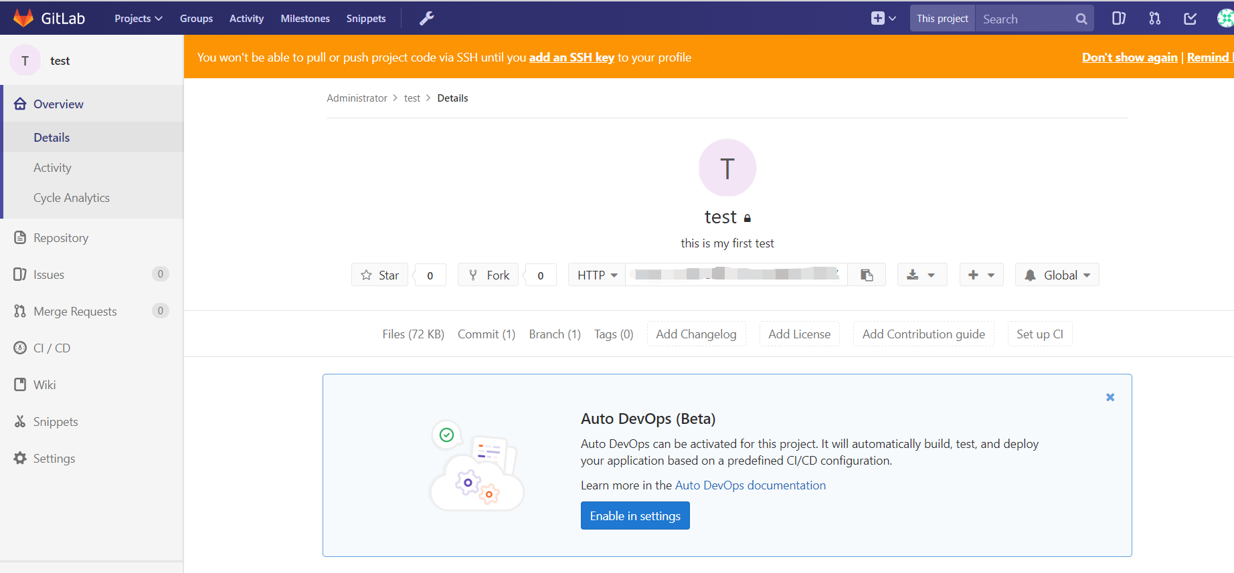Click the Issues sidebar icon
The height and width of the screenshot is (573, 1234).
[20, 274]
